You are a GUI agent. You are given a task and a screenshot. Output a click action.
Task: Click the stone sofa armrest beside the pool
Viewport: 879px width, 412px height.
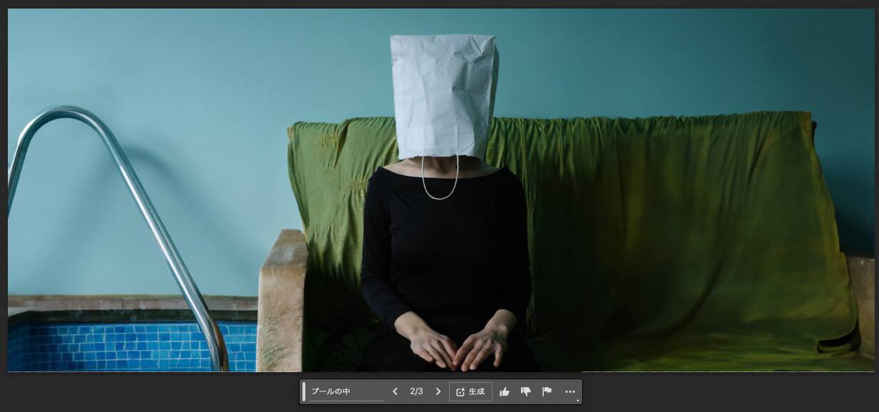point(281,299)
